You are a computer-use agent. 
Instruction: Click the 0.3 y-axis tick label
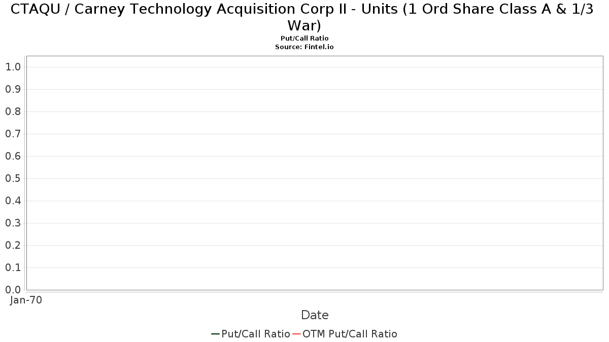13,223
